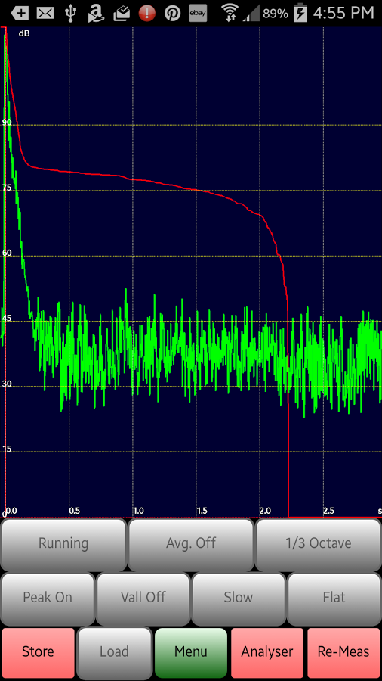Tap the red decay curve at 75 dB
Image resolution: width=382 pixels, height=681 pixels.
[197, 190]
